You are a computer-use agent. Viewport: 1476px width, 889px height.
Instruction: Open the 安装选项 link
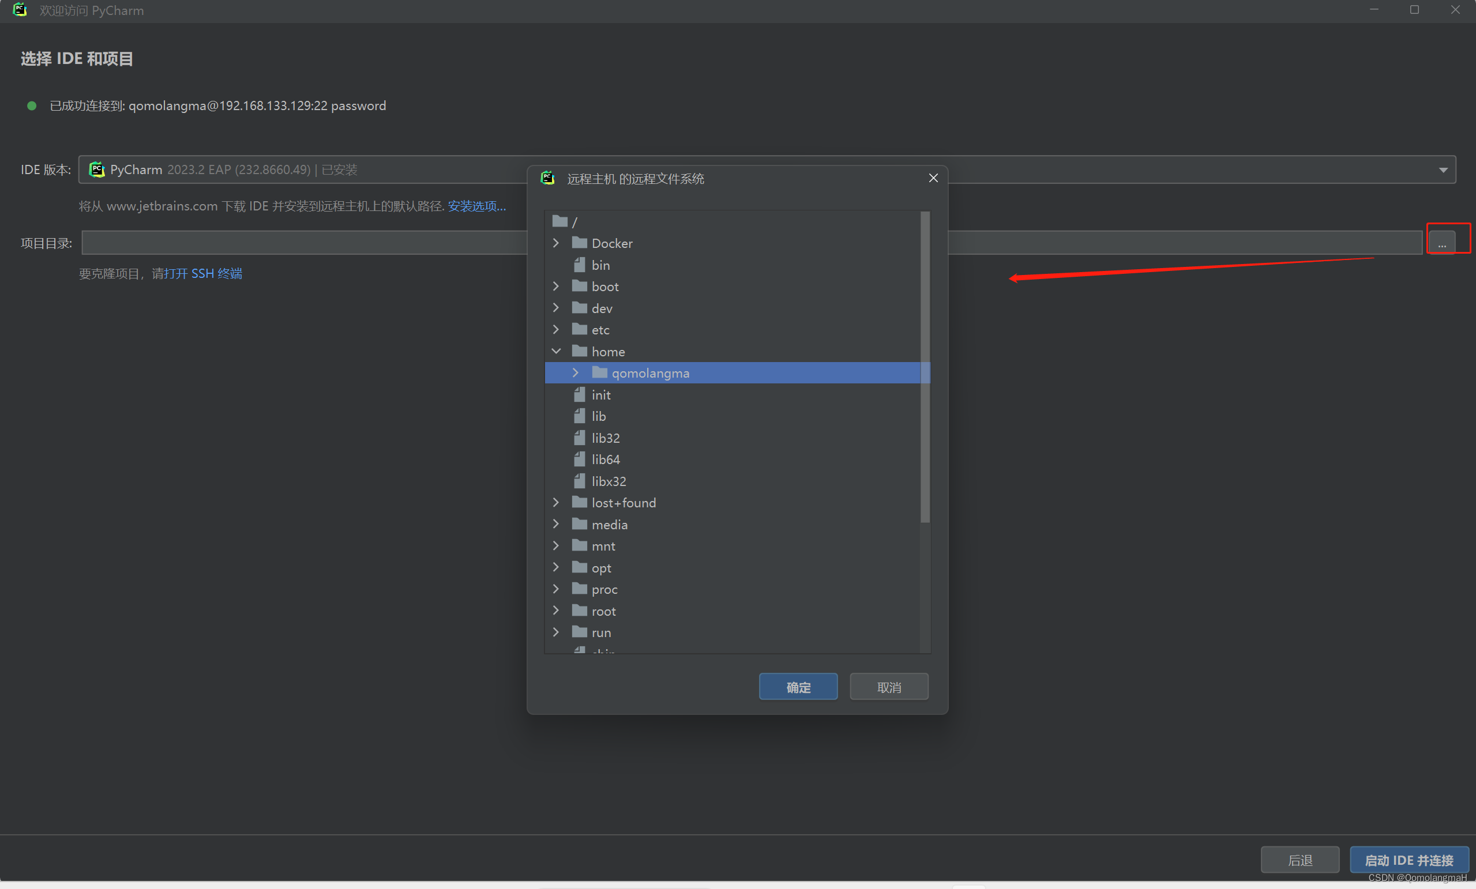476,206
